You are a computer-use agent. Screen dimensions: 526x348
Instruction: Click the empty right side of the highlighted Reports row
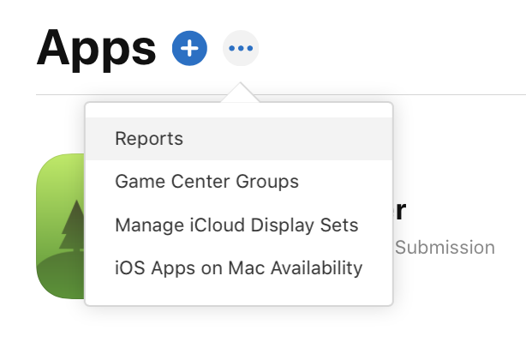click(x=326, y=139)
